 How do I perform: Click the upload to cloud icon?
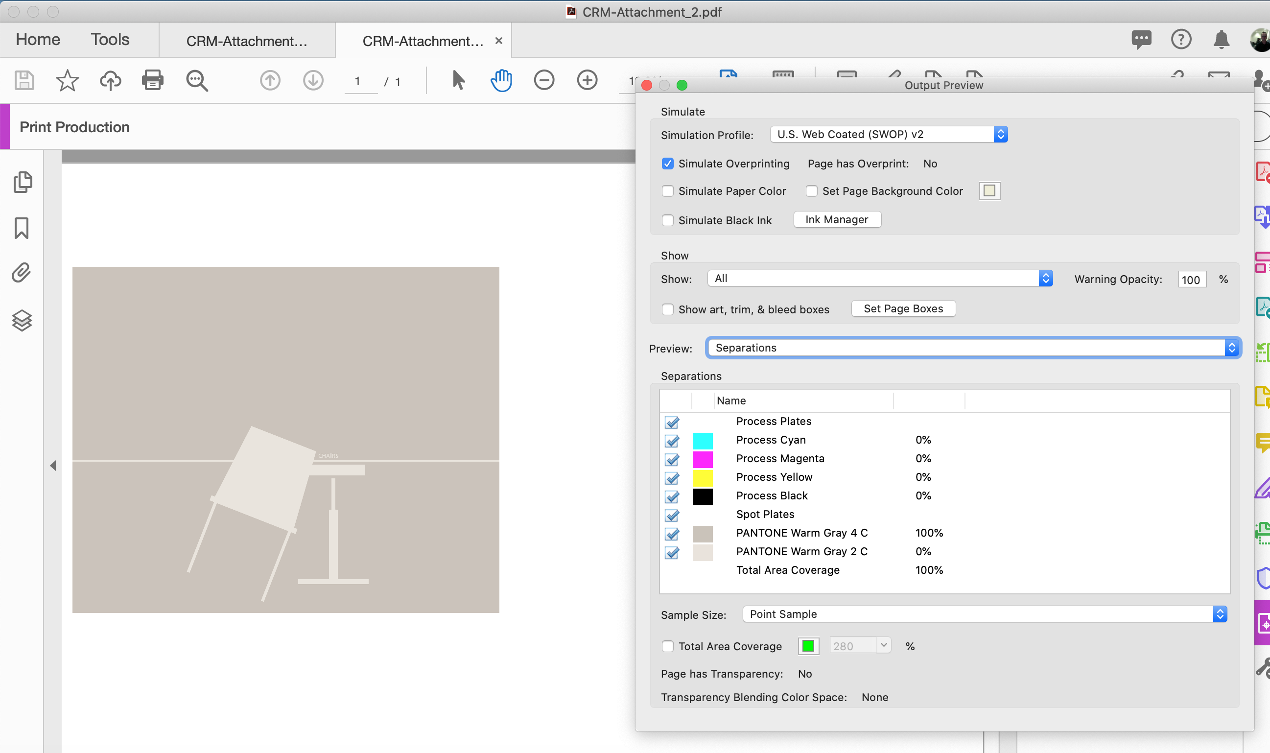point(110,80)
